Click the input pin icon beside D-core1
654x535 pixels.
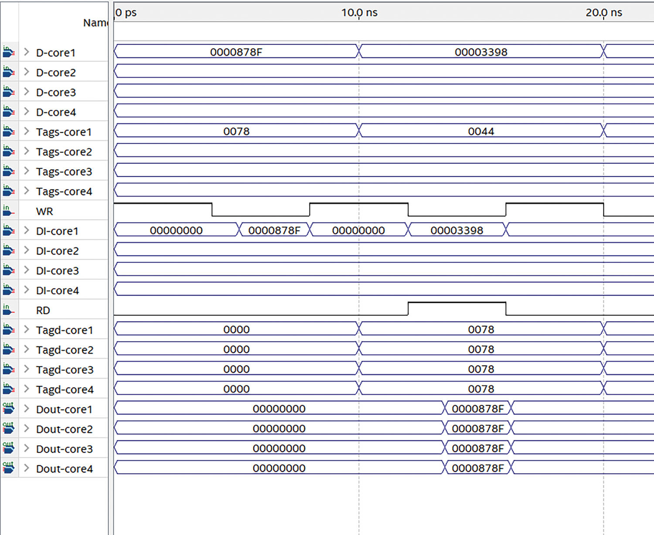point(9,52)
